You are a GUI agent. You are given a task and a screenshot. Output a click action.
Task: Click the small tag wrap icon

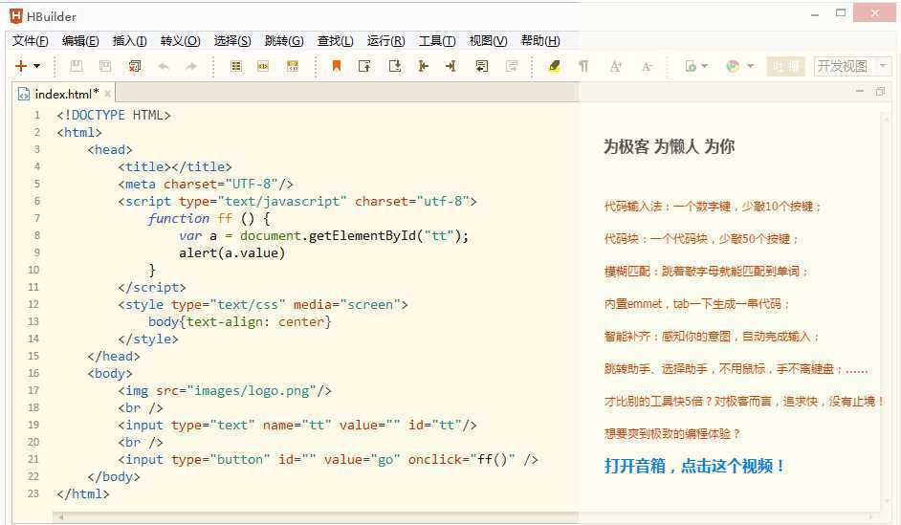[x=263, y=66]
